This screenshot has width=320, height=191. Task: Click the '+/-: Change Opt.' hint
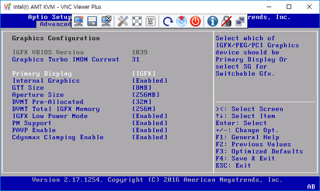pyautogui.click(x=247, y=130)
